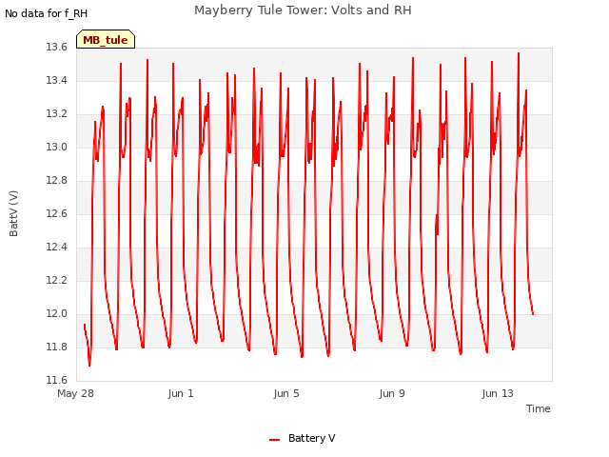Click the MB_tule annotation label

coord(106,39)
